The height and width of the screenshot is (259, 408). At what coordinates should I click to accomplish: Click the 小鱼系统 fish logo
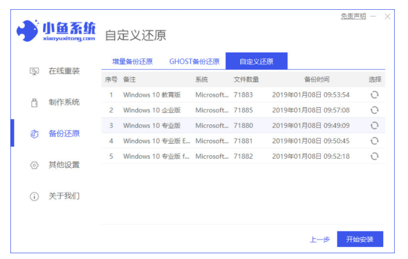(27, 31)
